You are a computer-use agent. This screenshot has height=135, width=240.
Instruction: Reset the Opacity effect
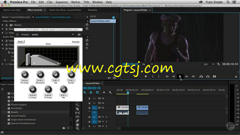pyautogui.click(x=87, y=28)
